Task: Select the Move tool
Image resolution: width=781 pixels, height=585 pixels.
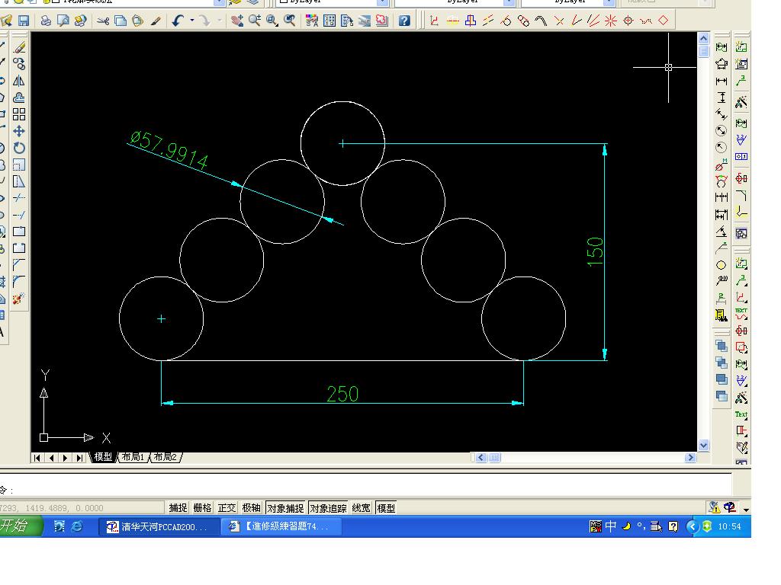Action: (19, 131)
